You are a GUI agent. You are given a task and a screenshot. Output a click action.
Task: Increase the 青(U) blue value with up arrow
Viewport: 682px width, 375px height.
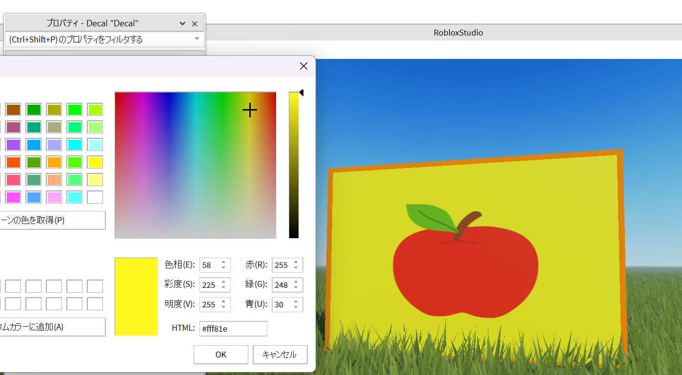[x=296, y=301]
